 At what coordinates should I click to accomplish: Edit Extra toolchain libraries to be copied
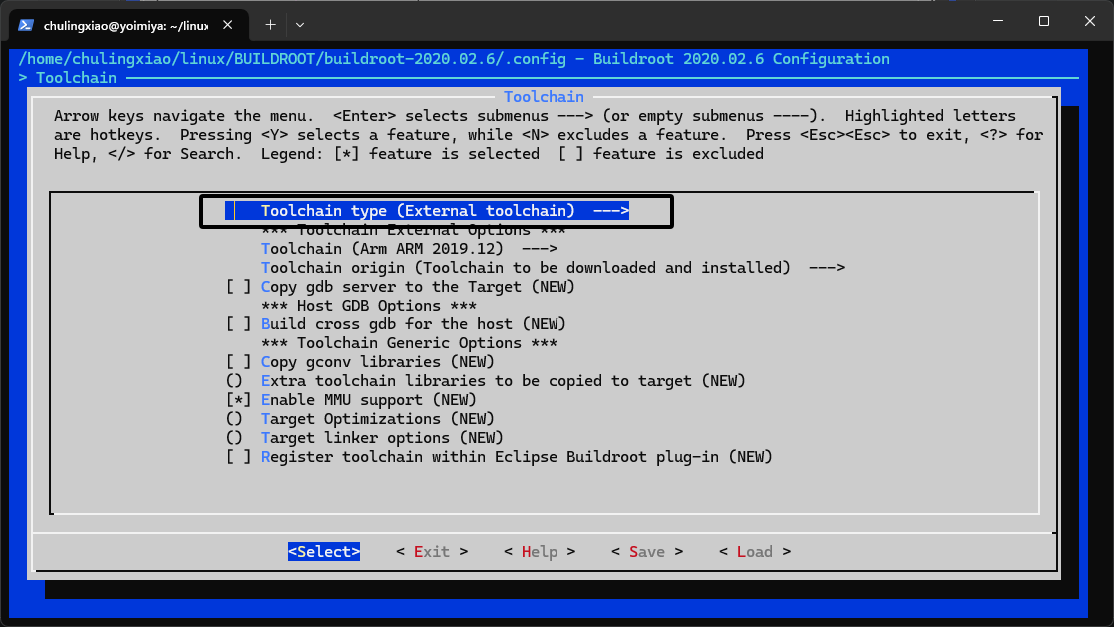486,381
